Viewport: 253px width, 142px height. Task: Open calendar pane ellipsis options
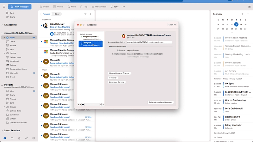click(x=248, y=14)
